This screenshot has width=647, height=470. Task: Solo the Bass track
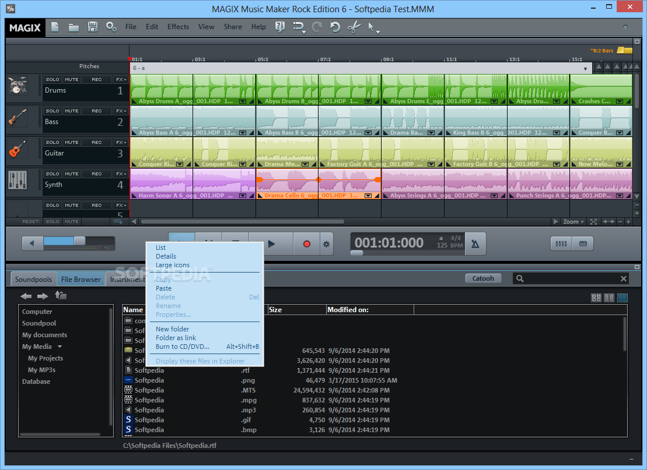[53, 111]
